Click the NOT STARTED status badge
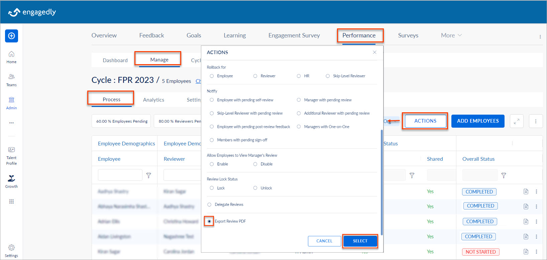The image size is (547, 260). 481,252
